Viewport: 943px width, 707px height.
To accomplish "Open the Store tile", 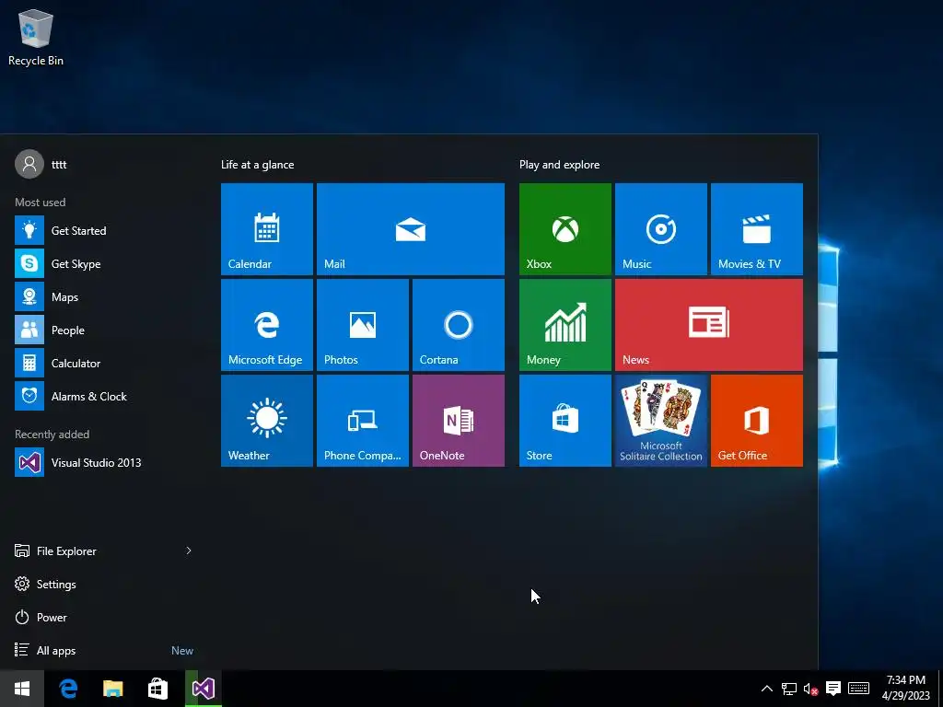I will point(565,420).
